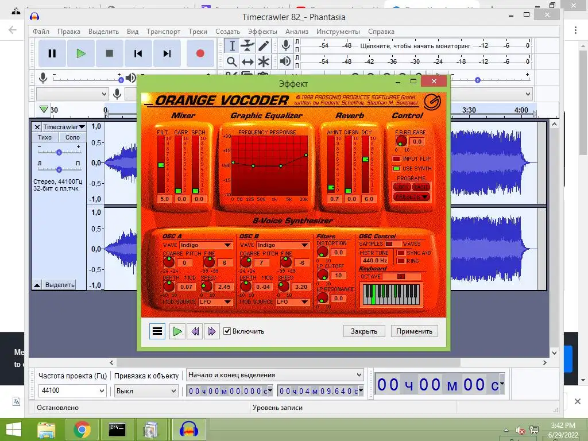Toggle the RING modulation switch
The height and width of the screenshot is (441, 588).
(x=400, y=261)
